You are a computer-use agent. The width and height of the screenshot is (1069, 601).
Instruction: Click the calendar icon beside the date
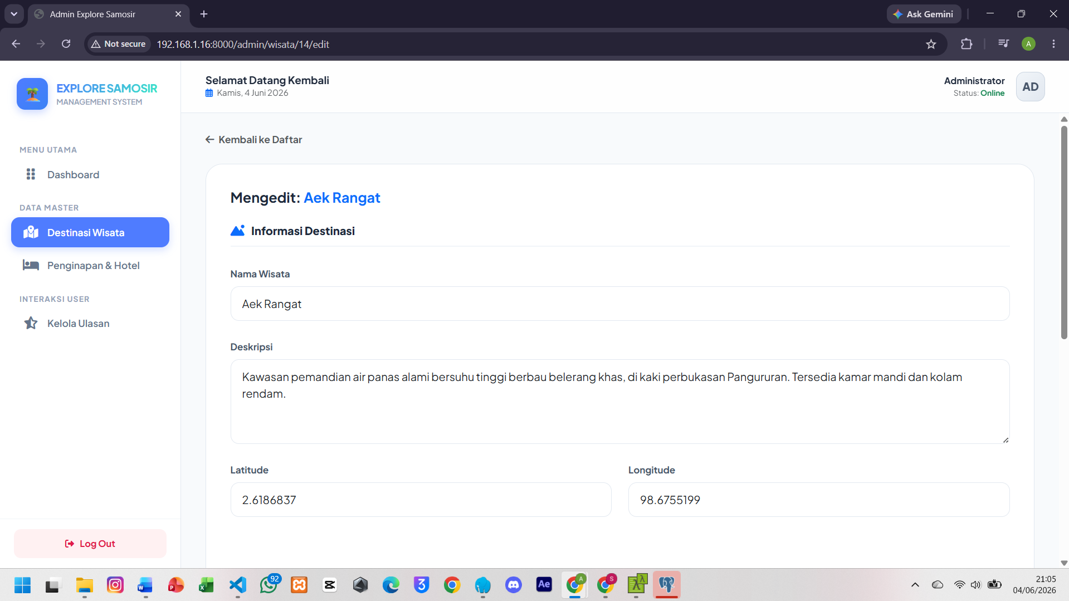[x=209, y=93]
